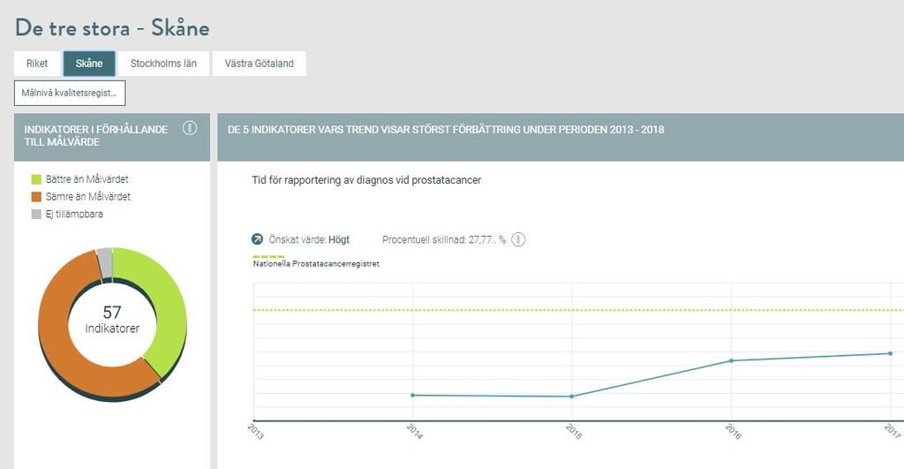Click info icon next to Procentuell skillnad
Viewport: 904px width, 469px height.
coord(518,239)
